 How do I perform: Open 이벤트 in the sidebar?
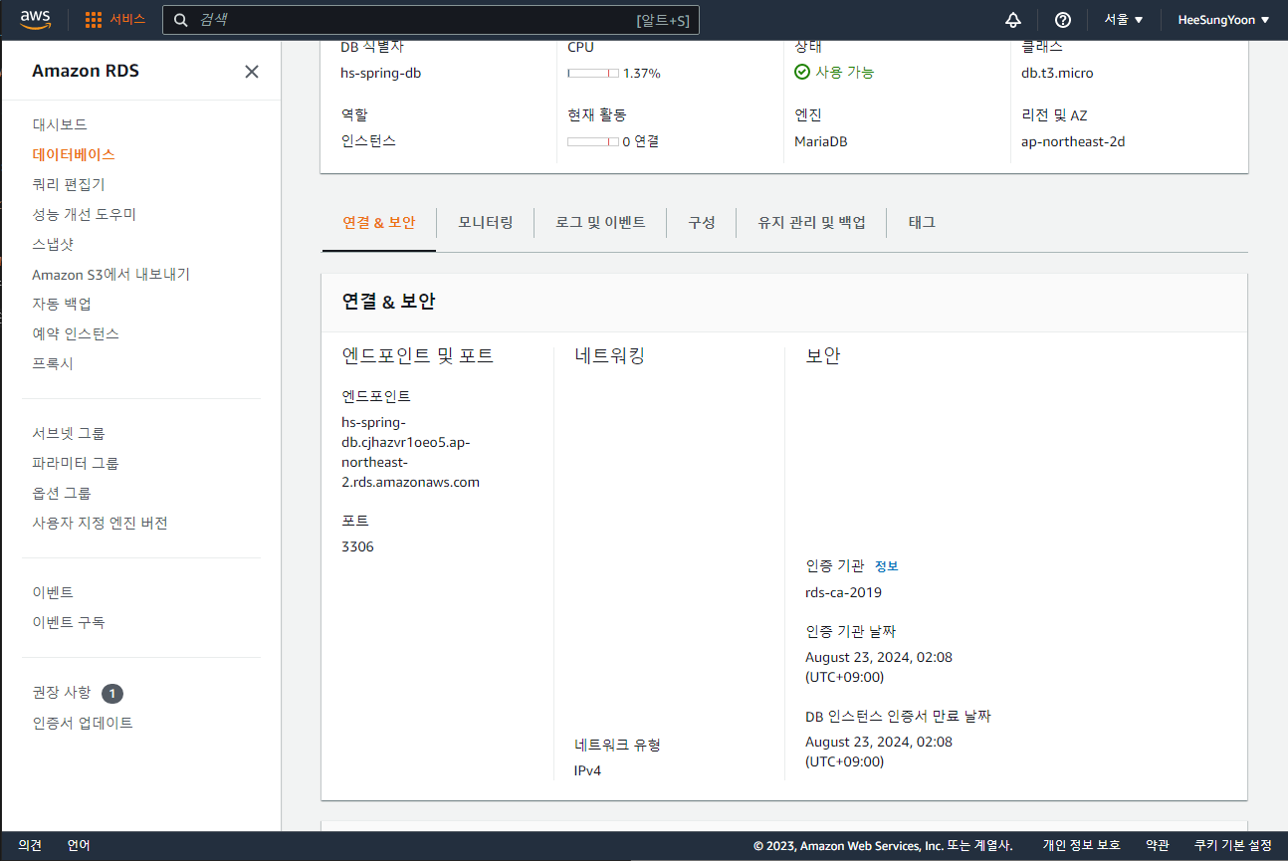(x=53, y=592)
